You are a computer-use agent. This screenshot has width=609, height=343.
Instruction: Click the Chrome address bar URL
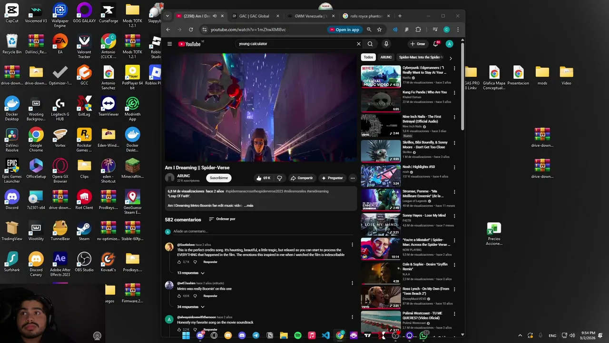[x=248, y=30]
